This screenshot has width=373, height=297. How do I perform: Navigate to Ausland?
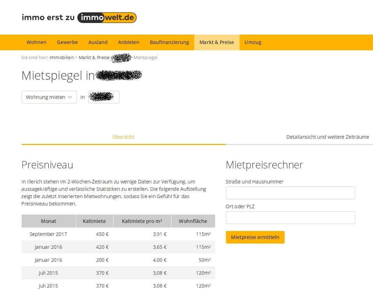click(98, 42)
